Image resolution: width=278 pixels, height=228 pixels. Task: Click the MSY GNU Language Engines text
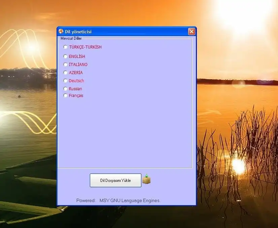tap(130, 200)
